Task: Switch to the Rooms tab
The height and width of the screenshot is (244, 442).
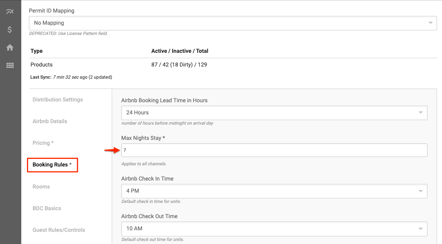Action: (41, 187)
